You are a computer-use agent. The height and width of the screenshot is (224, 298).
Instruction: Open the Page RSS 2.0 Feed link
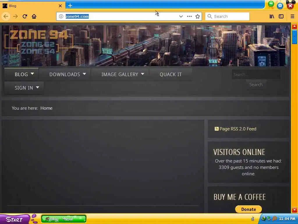238,129
